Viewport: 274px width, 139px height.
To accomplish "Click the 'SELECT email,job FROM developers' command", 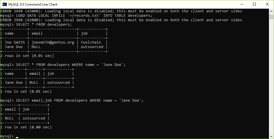I will point(51,100).
